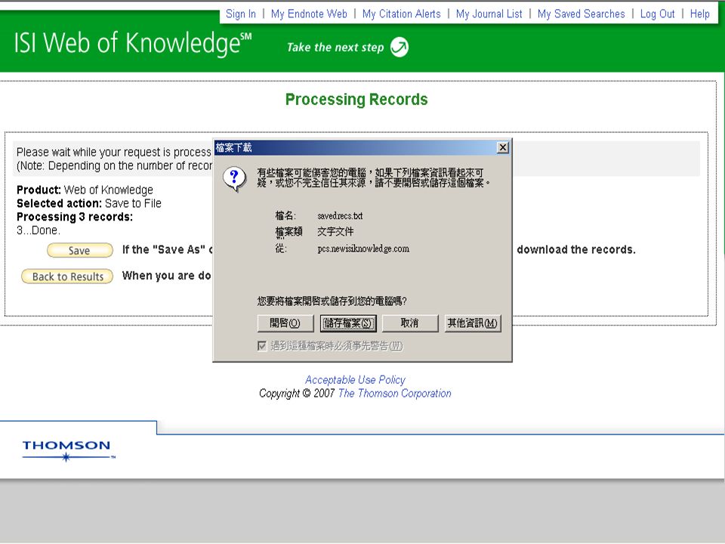
Task: Click the 開啟(O) open button
Action: (285, 323)
